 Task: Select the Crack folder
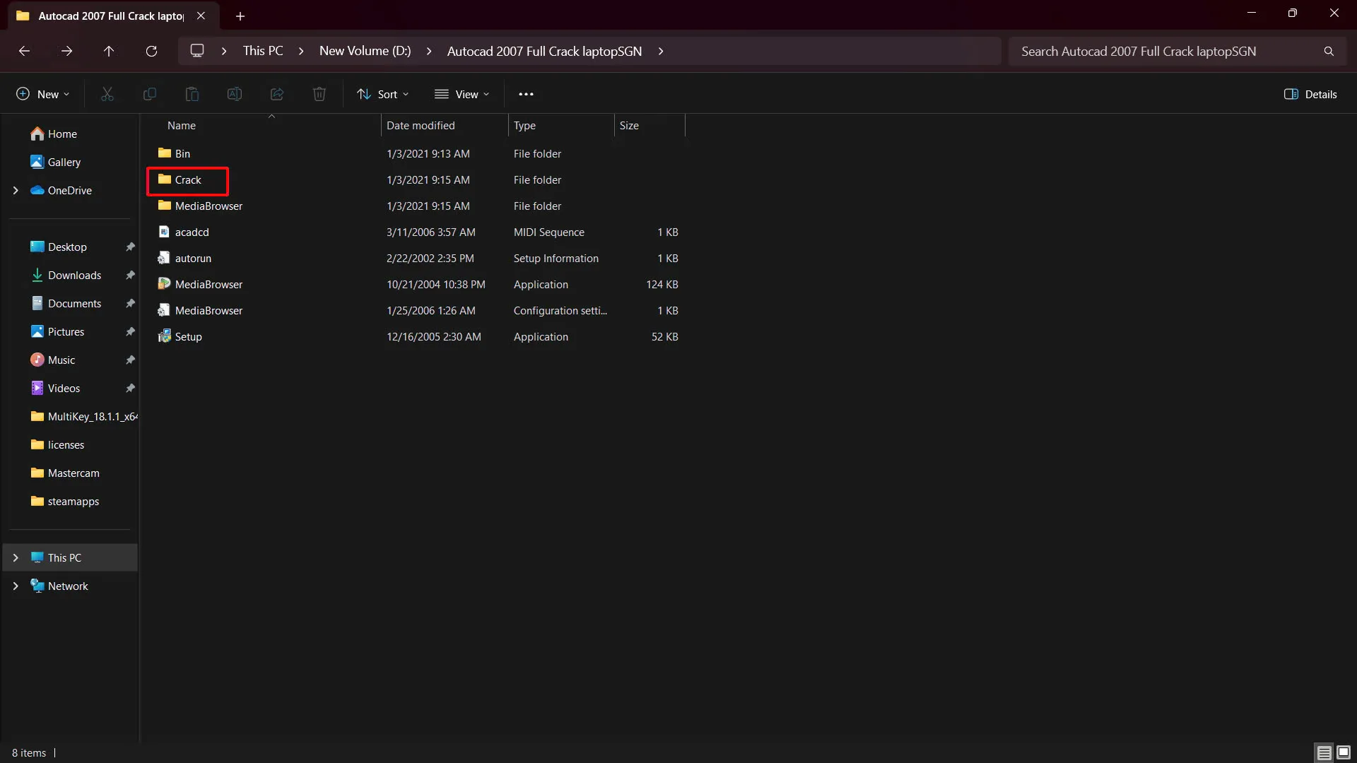(188, 180)
